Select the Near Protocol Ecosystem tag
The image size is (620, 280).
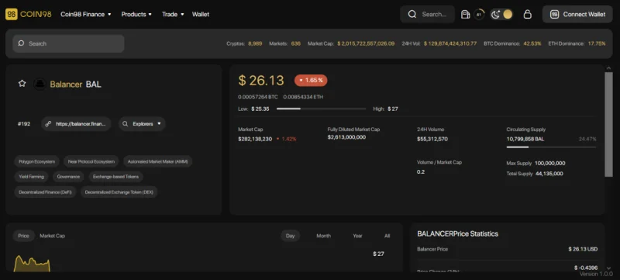pyautogui.click(x=91, y=161)
